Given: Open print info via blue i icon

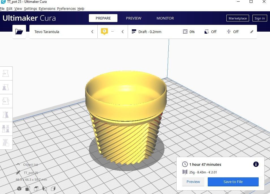Looking at the screenshot, I should tap(256, 164).
